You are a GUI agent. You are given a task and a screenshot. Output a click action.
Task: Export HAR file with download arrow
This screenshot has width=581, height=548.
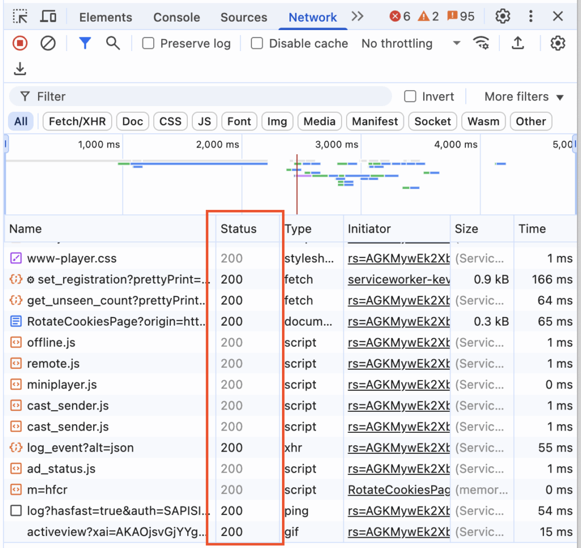20,69
